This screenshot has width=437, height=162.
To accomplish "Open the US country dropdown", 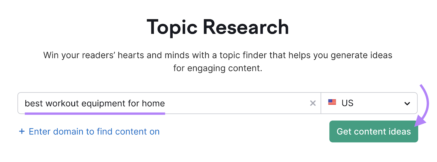I will click(369, 103).
